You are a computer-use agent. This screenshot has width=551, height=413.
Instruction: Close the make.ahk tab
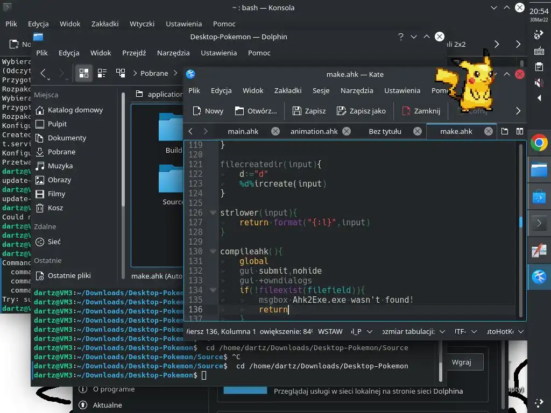pyautogui.click(x=489, y=131)
